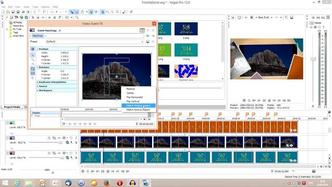Open Internet Explorer from the taskbar
Viewport: 332px width, 187px height.
coord(17,183)
